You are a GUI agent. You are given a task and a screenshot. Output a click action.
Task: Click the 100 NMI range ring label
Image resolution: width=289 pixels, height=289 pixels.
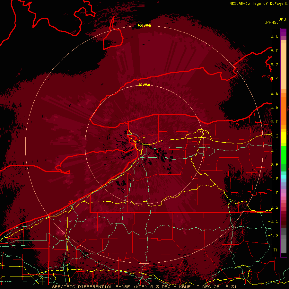(x=144, y=25)
